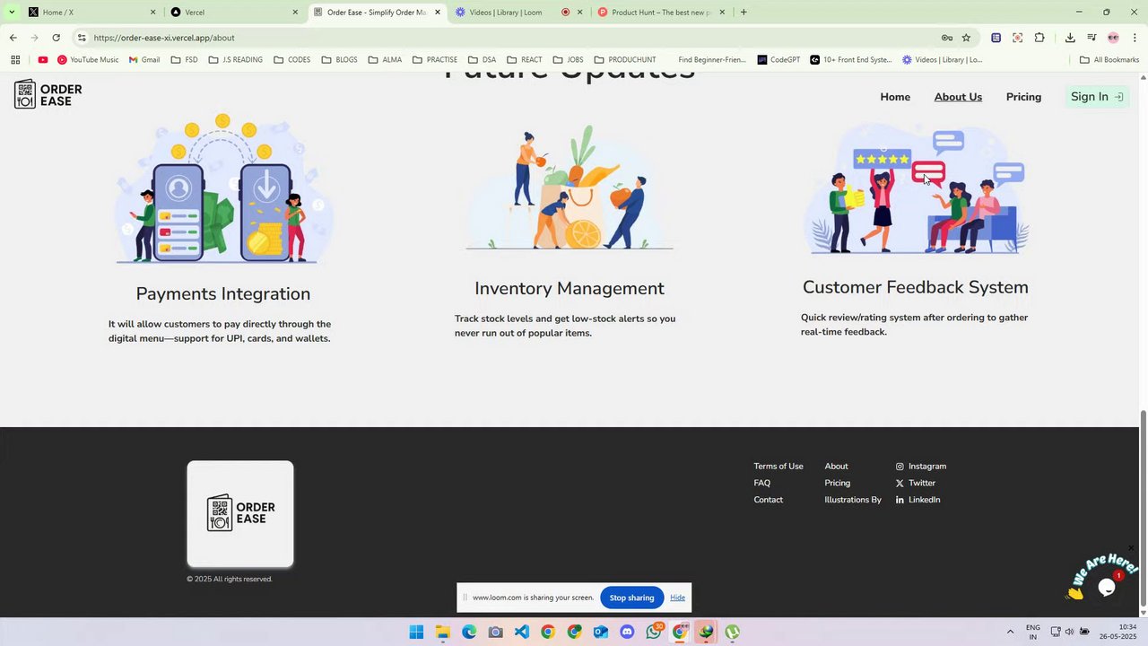Viewport: 1148px width, 646px height.
Task: Expand the PRODUCHUNT bookmarks folder
Action: pos(625,60)
